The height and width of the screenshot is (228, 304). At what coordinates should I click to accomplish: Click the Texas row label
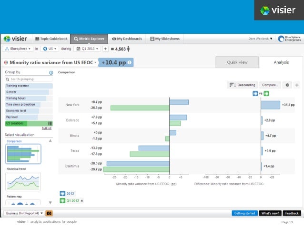75,151
